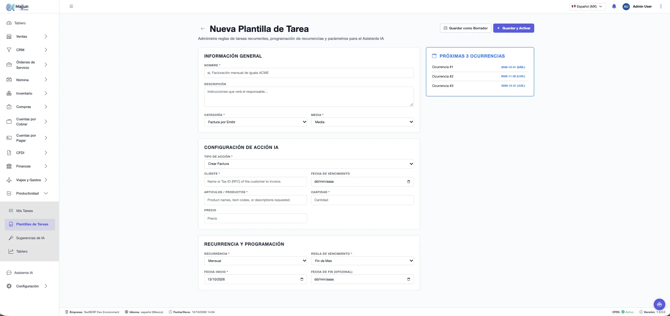Expand the Finanzas menu chevron
The width and height of the screenshot is (670, 316).
pos(46,166)
